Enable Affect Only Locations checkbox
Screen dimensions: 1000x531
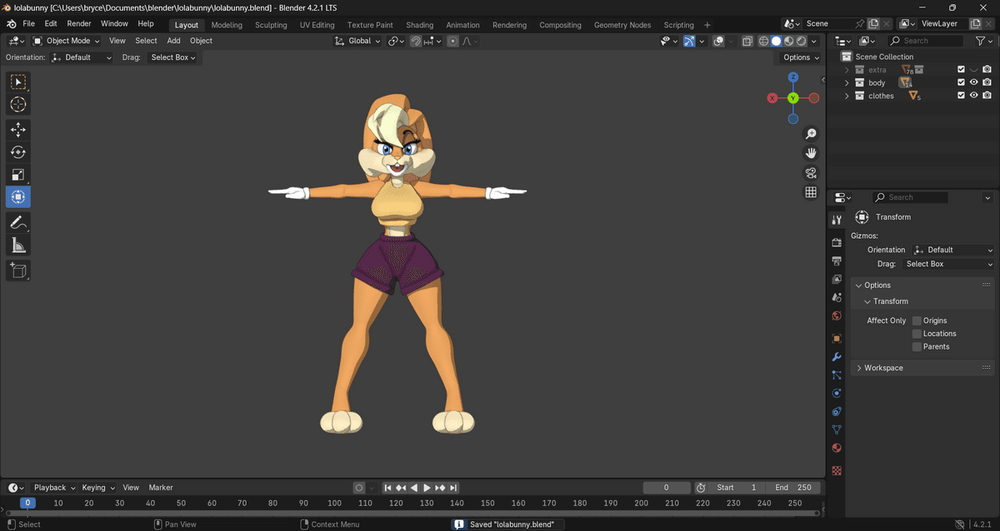click(917, 334)
